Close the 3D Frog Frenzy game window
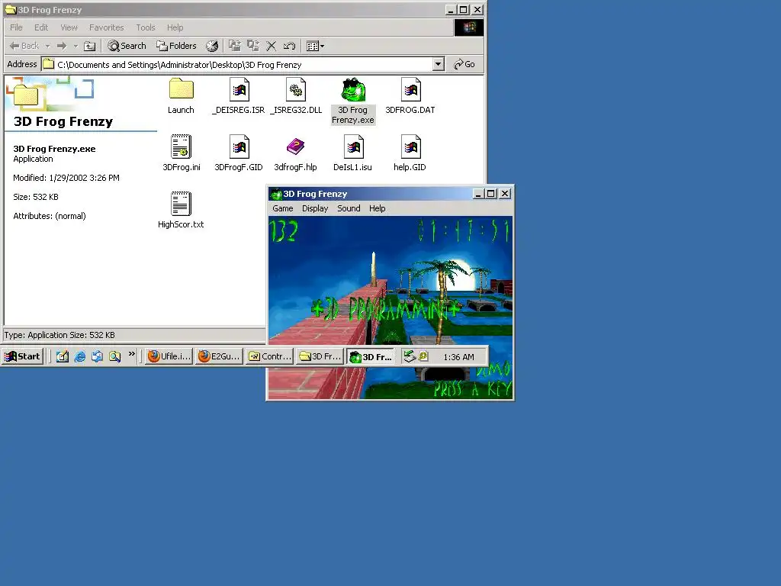Screen dimensions: 781x586 [505, 194]
